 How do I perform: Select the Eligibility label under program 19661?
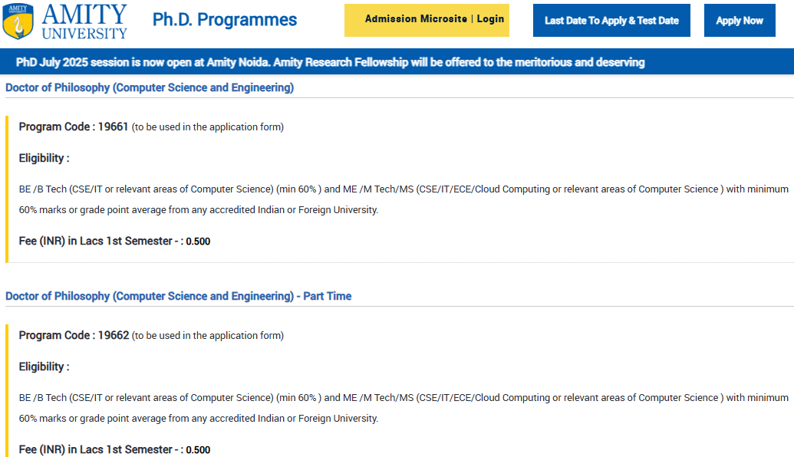pos(44,158)
